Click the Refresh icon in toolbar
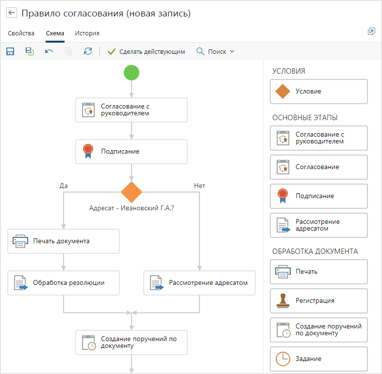The width and height of the screenshot is (382, 374). 88,51
